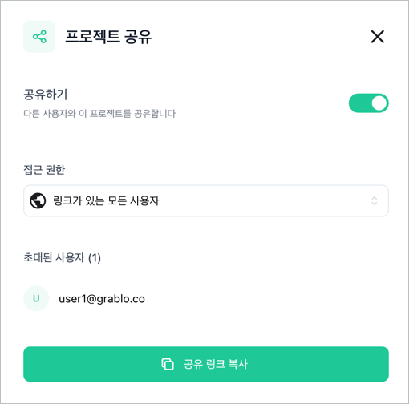409x404 pixels.
Task: Click the U avatar of invited user
Action: click(x=36, y=298)
